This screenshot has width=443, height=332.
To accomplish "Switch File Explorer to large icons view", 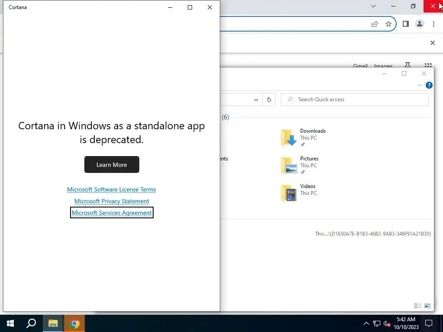I will (427, 306).
